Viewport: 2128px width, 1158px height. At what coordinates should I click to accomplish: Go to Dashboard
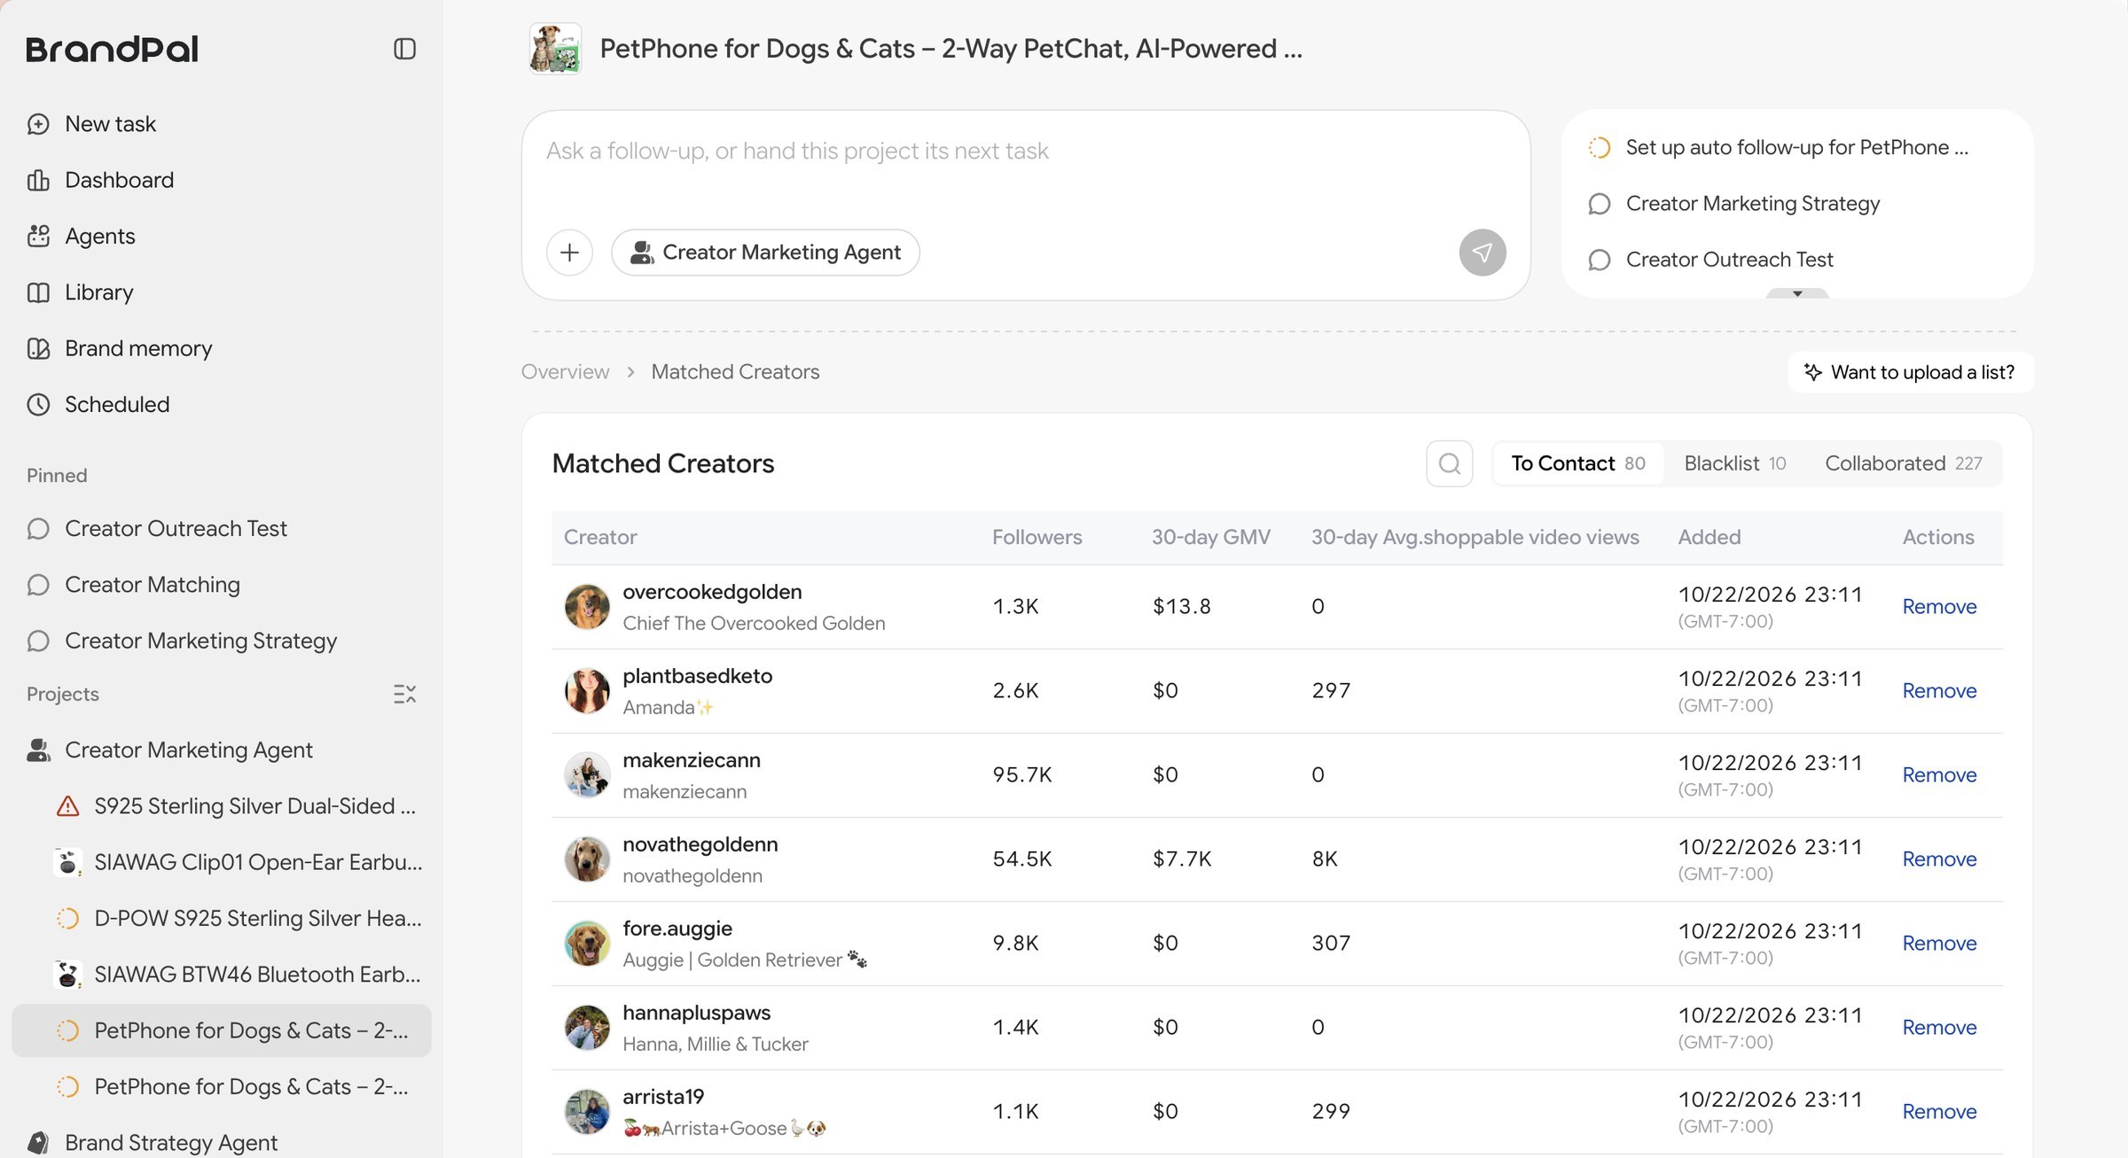tap(100, 180)
